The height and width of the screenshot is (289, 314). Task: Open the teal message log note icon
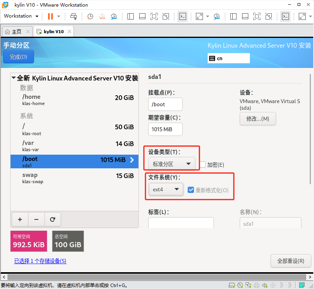pyautogui.click(x=302, y=285)
